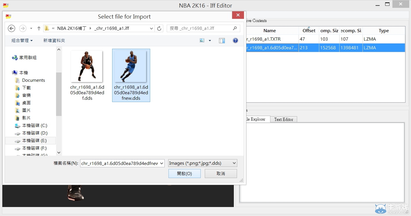Expand chevron after NBA 2K16補丁 breadcrumb
Viewport: 411px width, 216px height.
coord(91,28)
